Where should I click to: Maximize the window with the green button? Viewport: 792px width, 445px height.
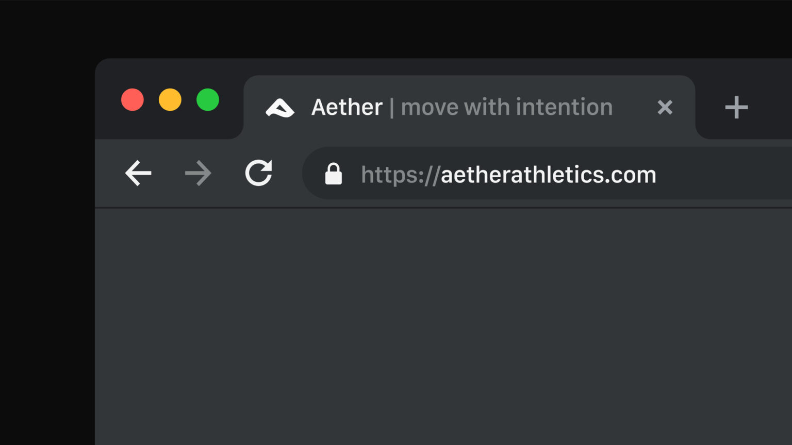pos(208,100)
